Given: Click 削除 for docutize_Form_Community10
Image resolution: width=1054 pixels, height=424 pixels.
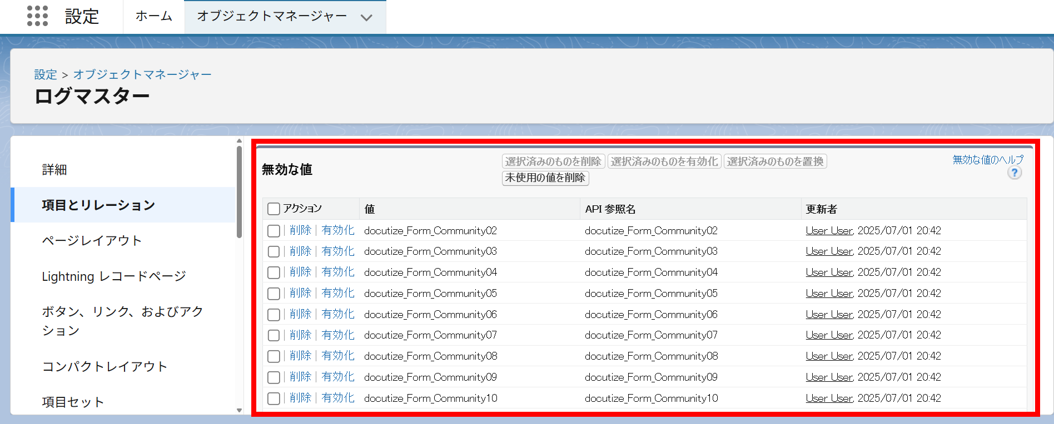Looking at the screenshot, I should point(300,398).
